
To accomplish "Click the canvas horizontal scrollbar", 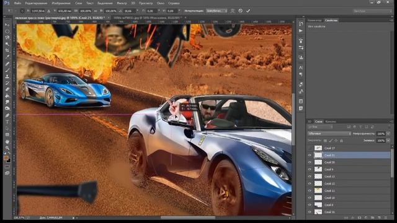I will tap(188, 217).
